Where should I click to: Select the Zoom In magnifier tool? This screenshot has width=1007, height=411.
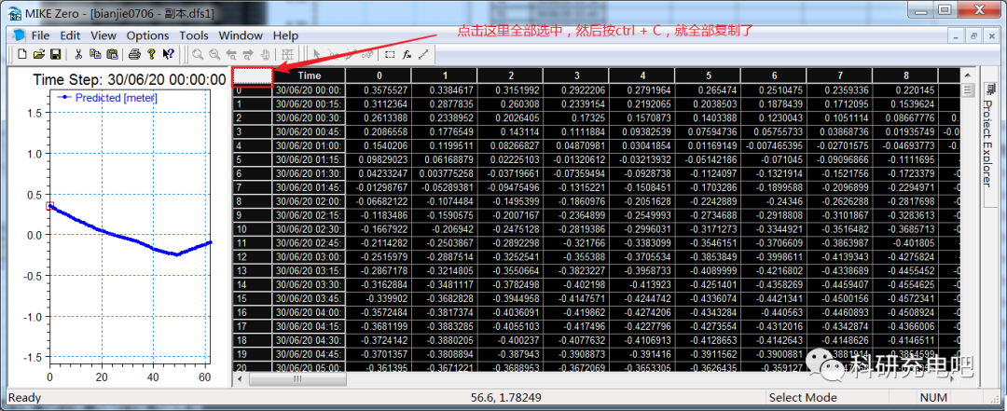(197, 55)
